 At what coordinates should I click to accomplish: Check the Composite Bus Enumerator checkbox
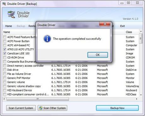[5, 62]
